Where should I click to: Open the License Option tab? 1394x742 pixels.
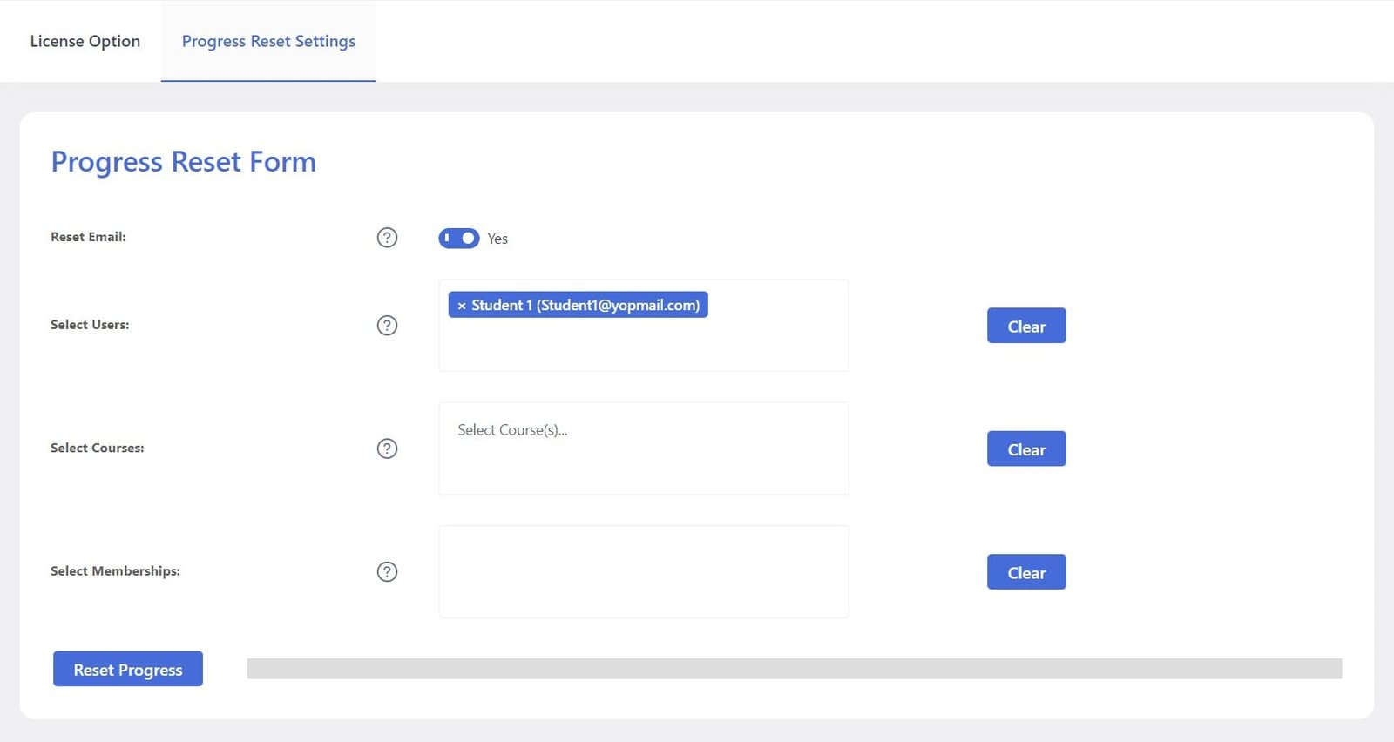tap(85, 41)
